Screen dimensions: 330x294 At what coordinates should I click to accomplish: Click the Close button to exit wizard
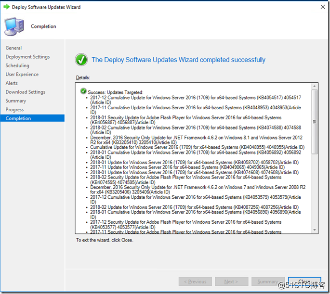click(x=304, y=281)
